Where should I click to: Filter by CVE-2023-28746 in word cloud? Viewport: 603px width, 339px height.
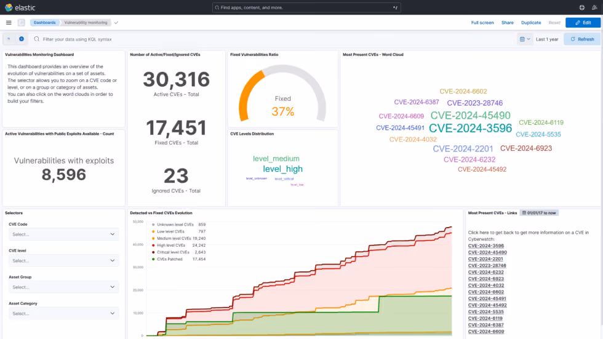point(474,103)
